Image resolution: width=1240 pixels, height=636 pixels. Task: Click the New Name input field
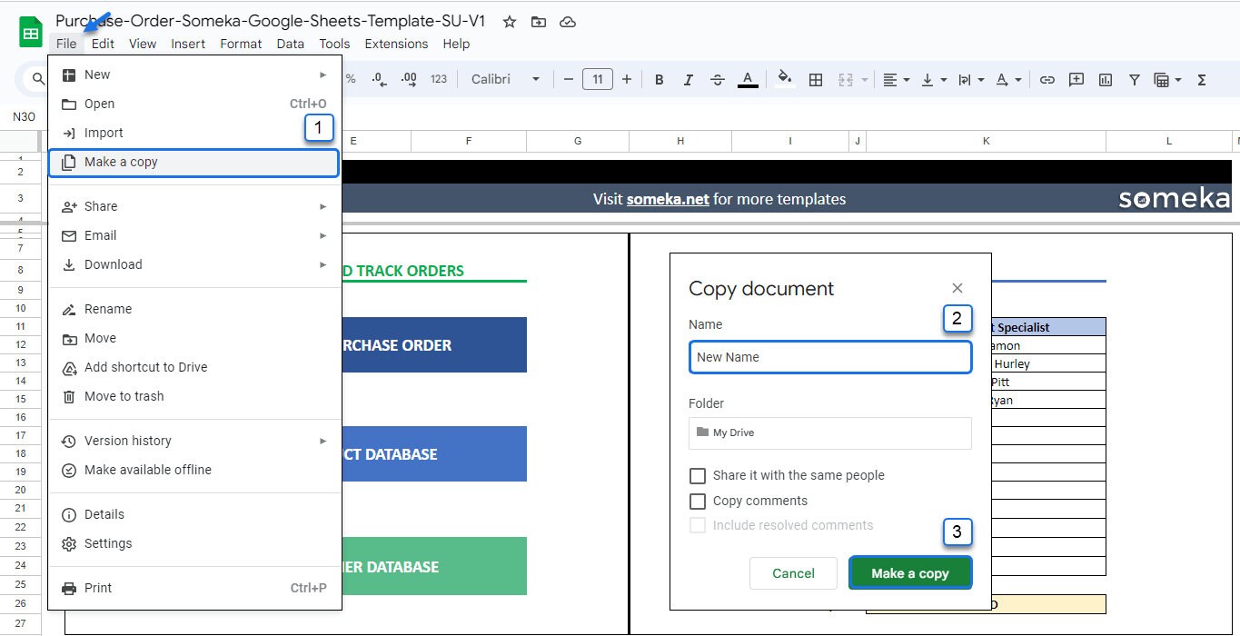(x=829, y=357)
